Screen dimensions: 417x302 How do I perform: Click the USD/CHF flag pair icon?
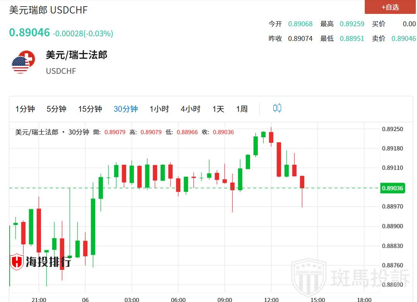point(23,61)
